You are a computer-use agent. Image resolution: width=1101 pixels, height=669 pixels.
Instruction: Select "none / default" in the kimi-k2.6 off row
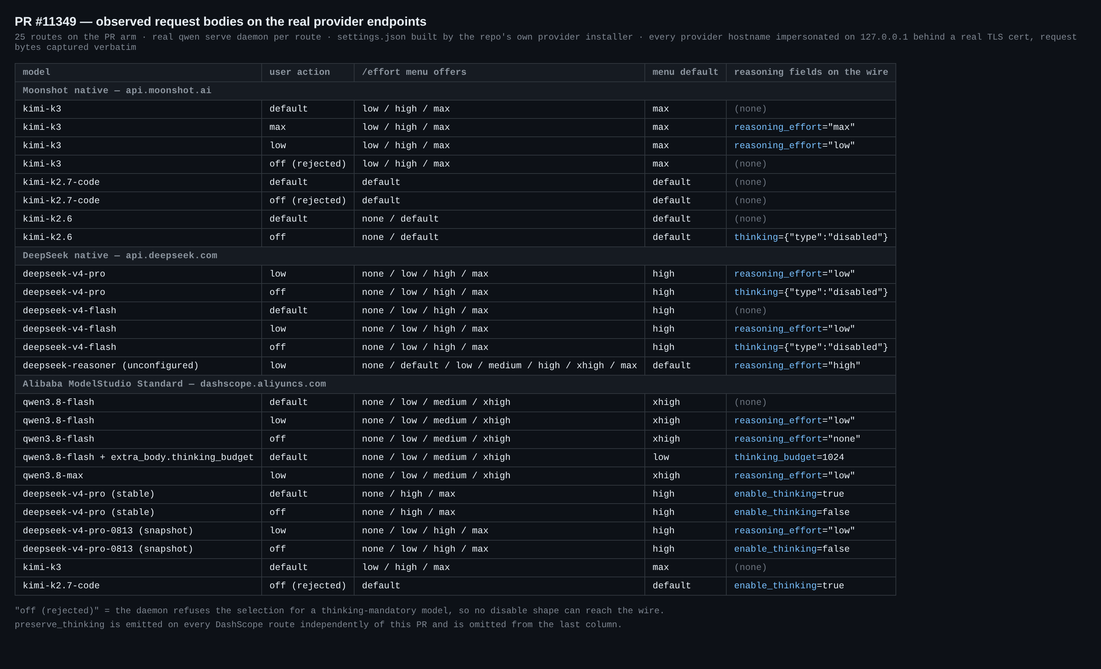400,238
